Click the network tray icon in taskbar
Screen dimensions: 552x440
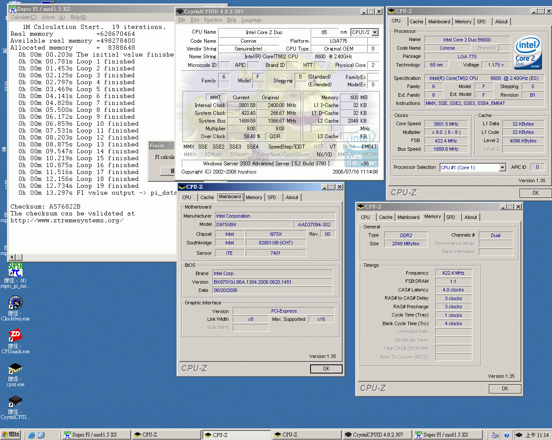pos(495,435)
